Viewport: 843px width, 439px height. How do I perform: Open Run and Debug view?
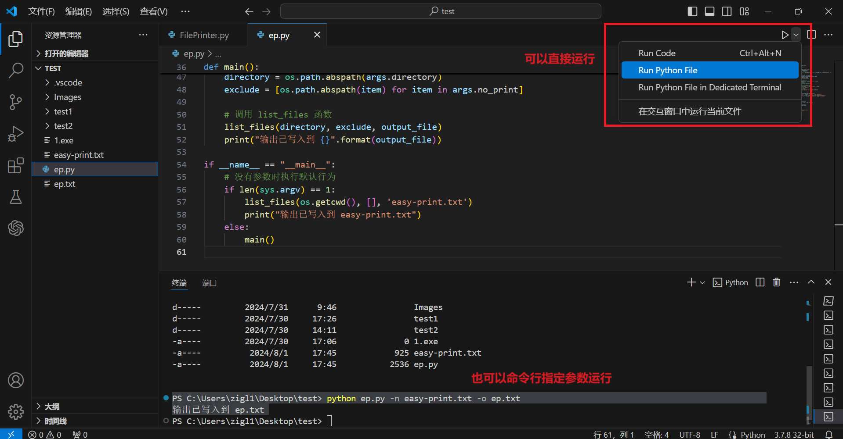[16, 134]
